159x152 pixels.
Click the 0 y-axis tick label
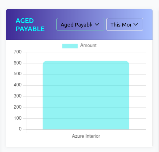pos(20,129)
